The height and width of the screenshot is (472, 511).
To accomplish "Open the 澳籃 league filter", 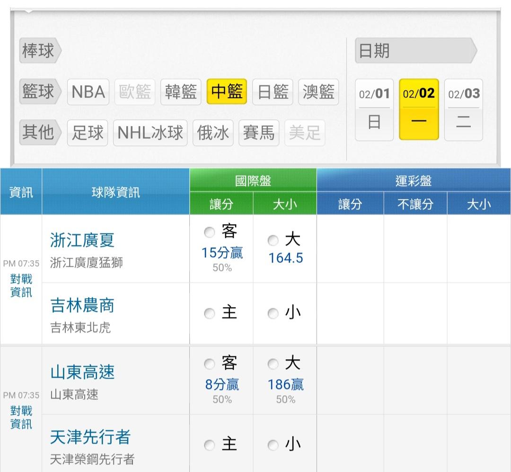I will [x=319, y=92].
